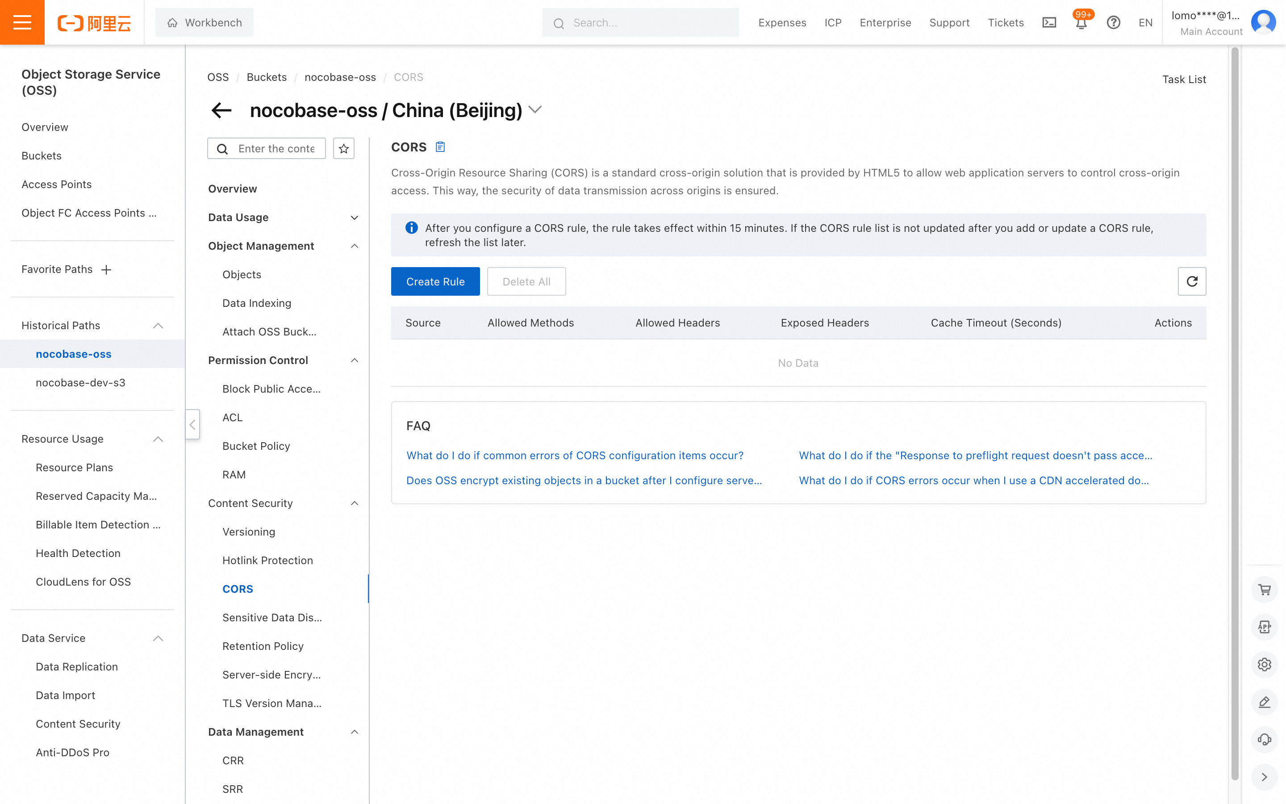Collapse the Historical Paths section
Image resolution: width=1286 pixels, height=804 pixels.
158,326
